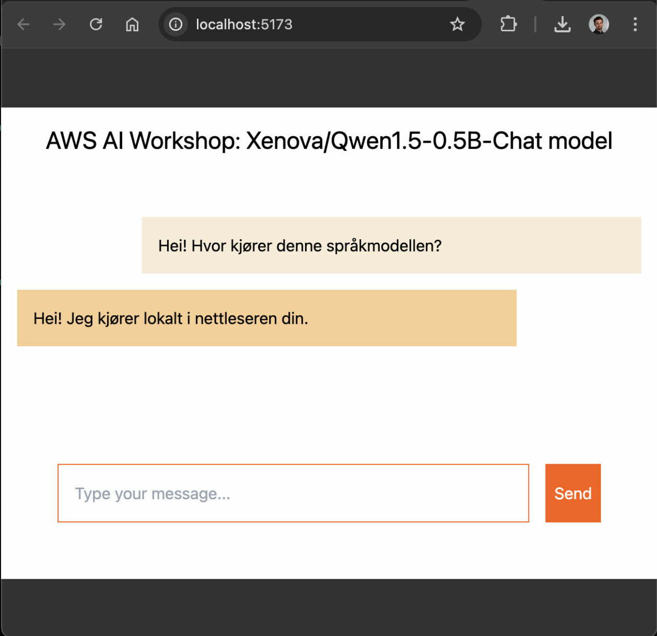
Task: Click the browser forward arrow
Action: [x=60, y=24]
